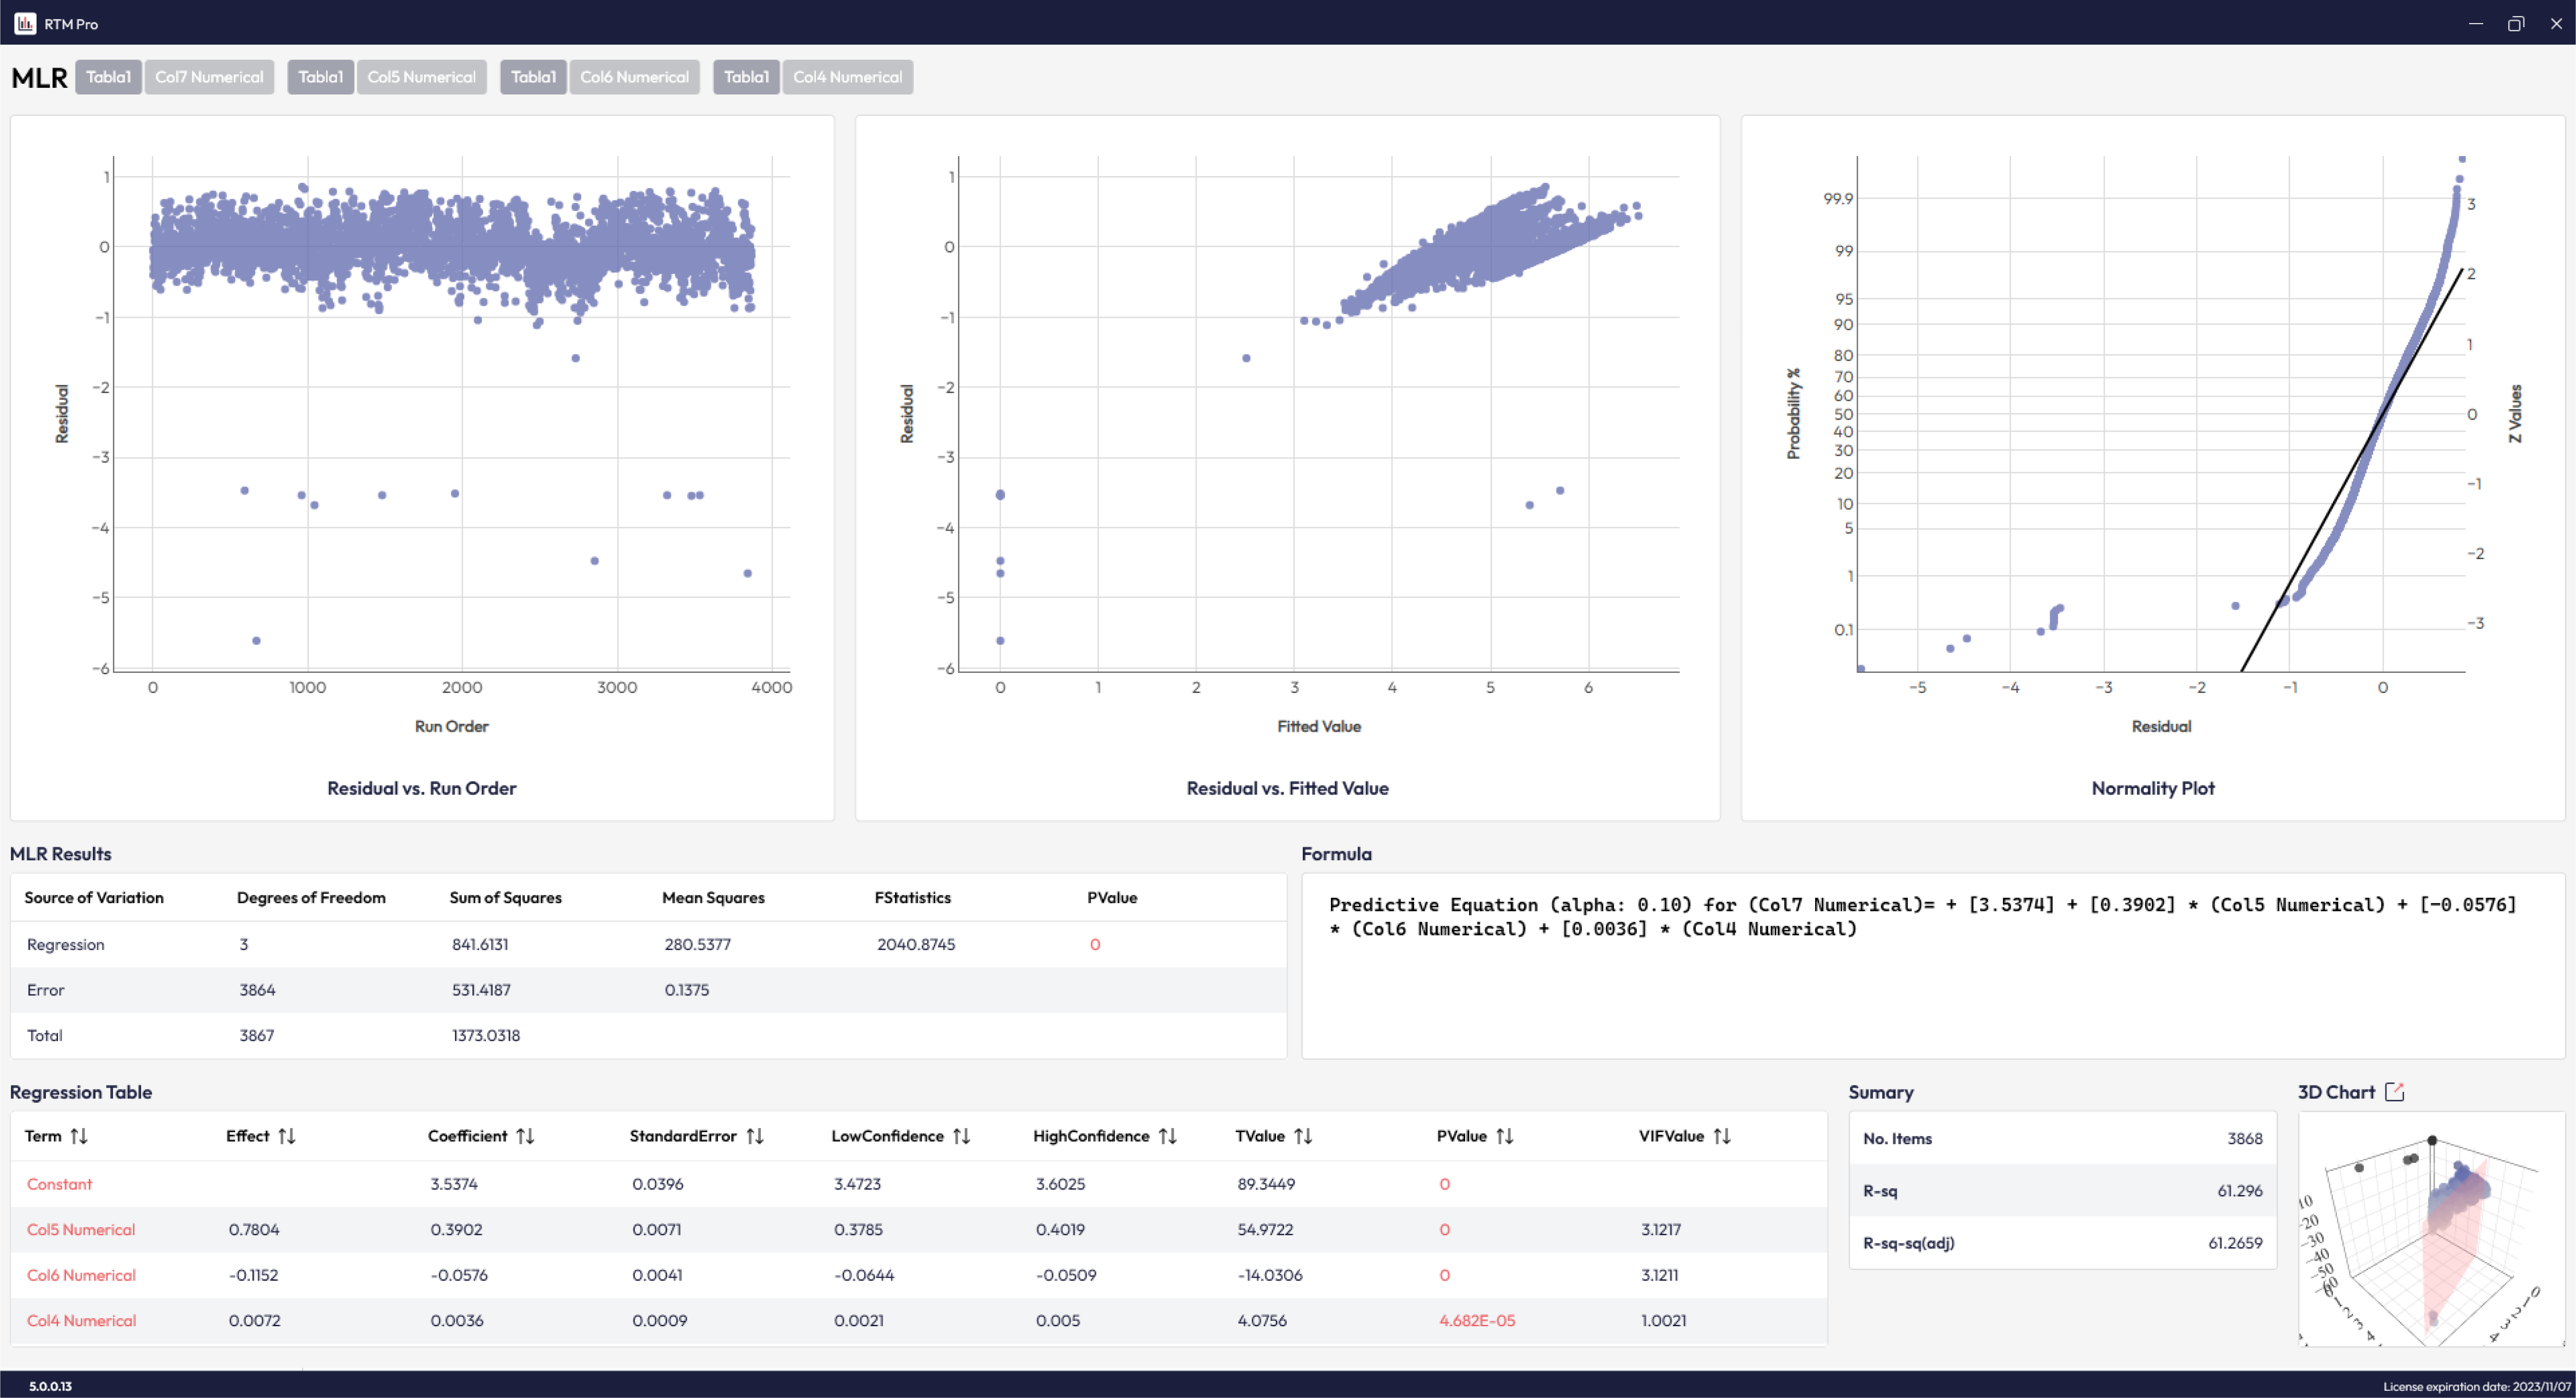Select the Col7 Numerical tag
Screen dimensions: 2576x1398
click(209, 77)
